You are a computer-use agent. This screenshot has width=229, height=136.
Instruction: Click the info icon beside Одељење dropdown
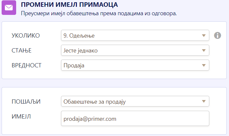218,35
